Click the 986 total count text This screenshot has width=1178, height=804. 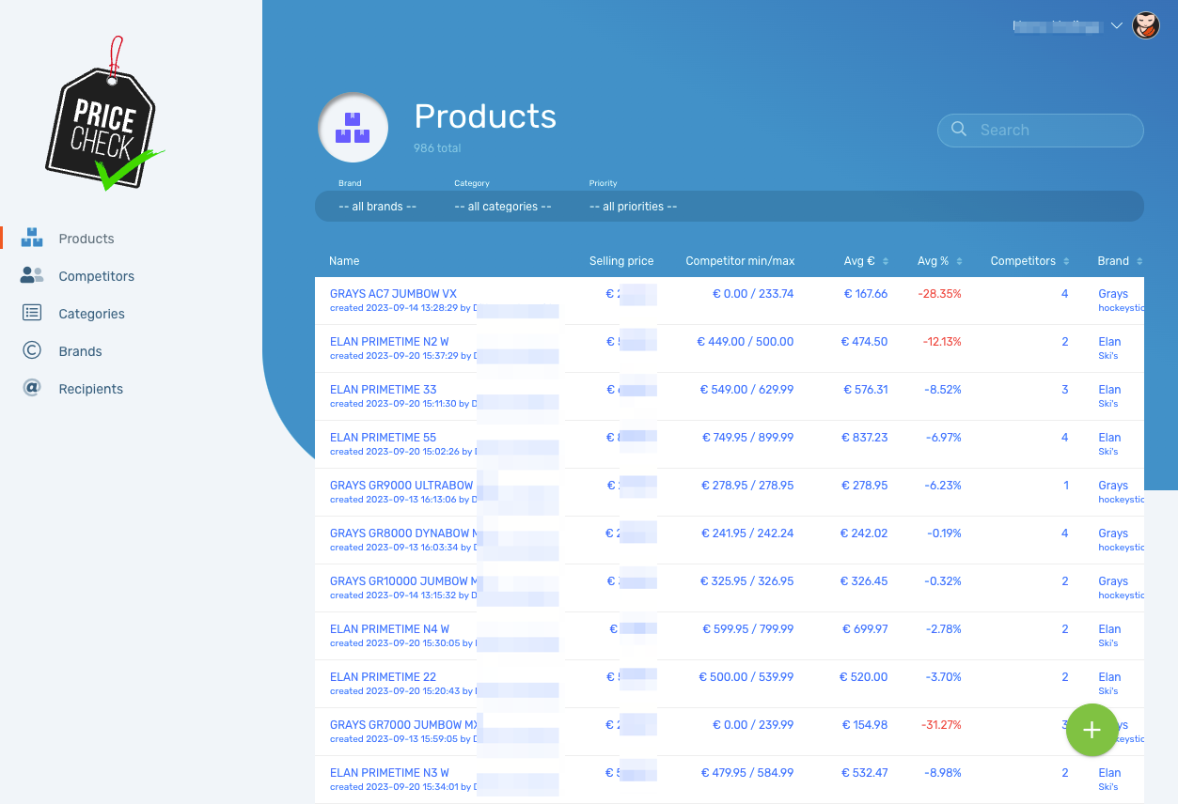pyautogui.click(x=437, y=148)
